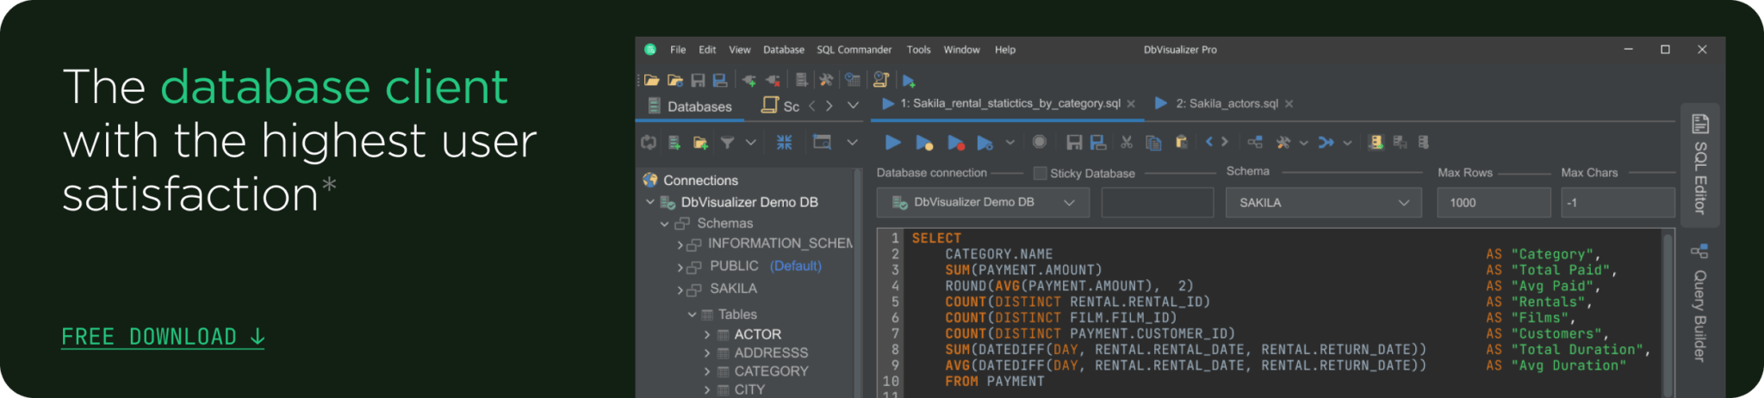The width and height of the screenshot is (1764, 398).
Task: Click the Disconnect plug icon with red X
Action: (x=773, y=80)
